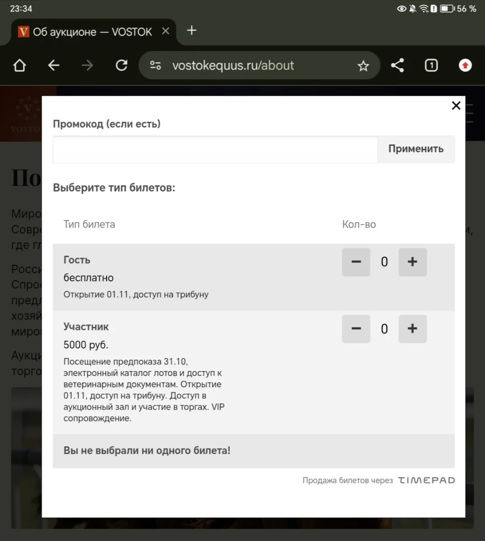
Task: Click the Wi-Fi status icon
Action: pos(424,9)
